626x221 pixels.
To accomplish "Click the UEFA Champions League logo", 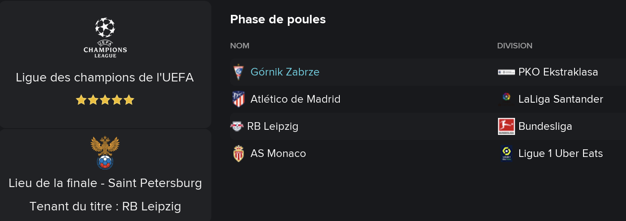I will 105,37.
